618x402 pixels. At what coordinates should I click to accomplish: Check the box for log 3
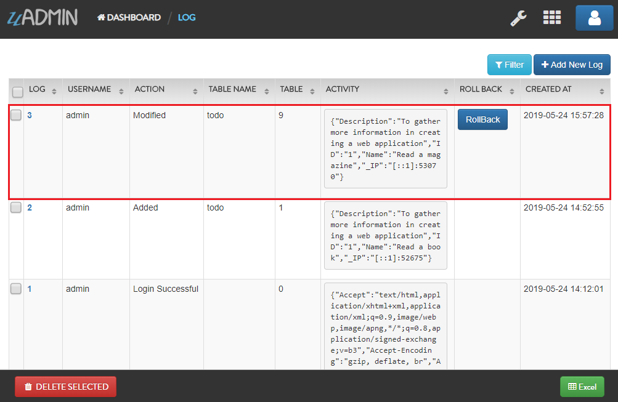pos(16,115)
